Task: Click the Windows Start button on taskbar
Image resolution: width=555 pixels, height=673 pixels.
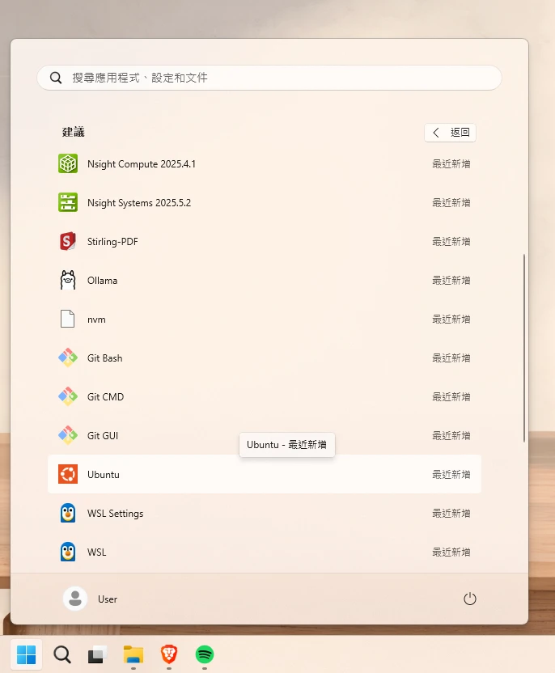Action: tap(26, 654)
